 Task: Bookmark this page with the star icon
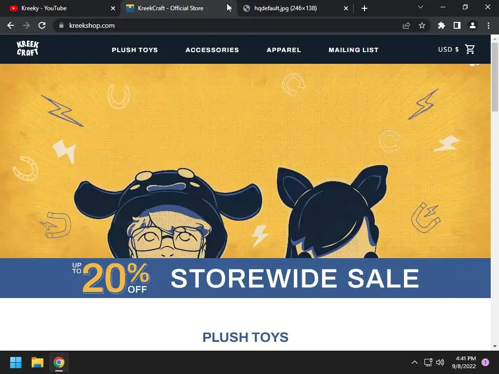pyautogui.click(x=422, y=25)
